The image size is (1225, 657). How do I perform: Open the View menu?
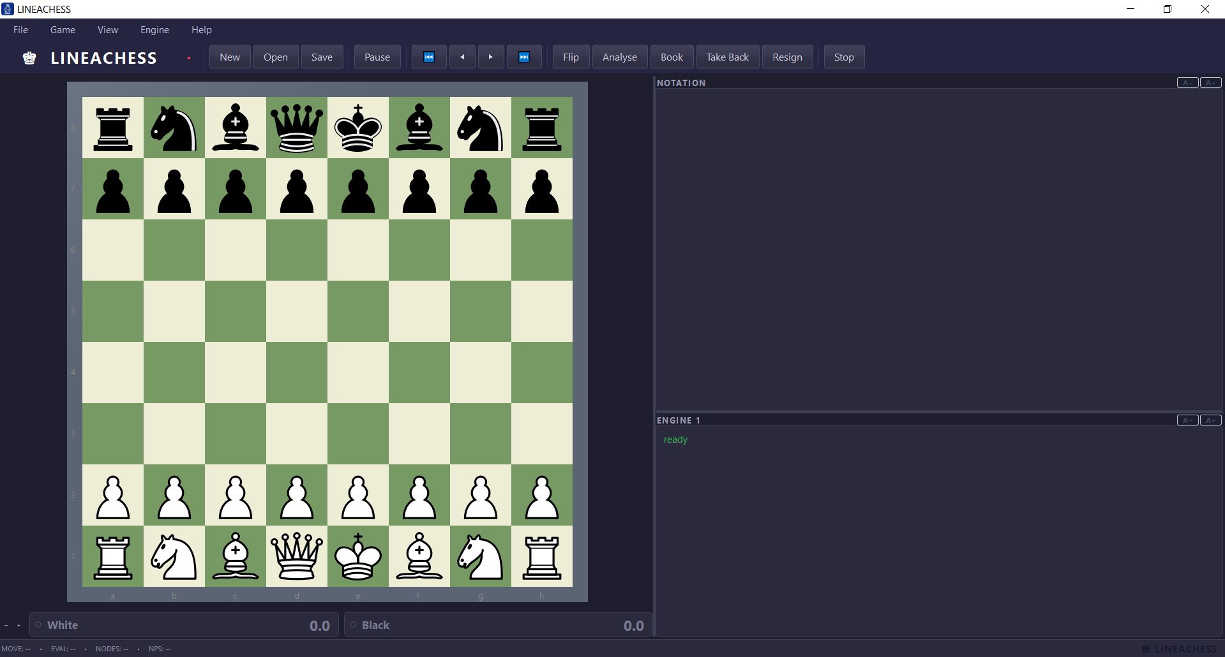pos(107,29)
